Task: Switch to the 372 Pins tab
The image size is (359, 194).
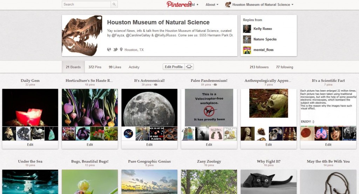Action: (x=95, y=67)
